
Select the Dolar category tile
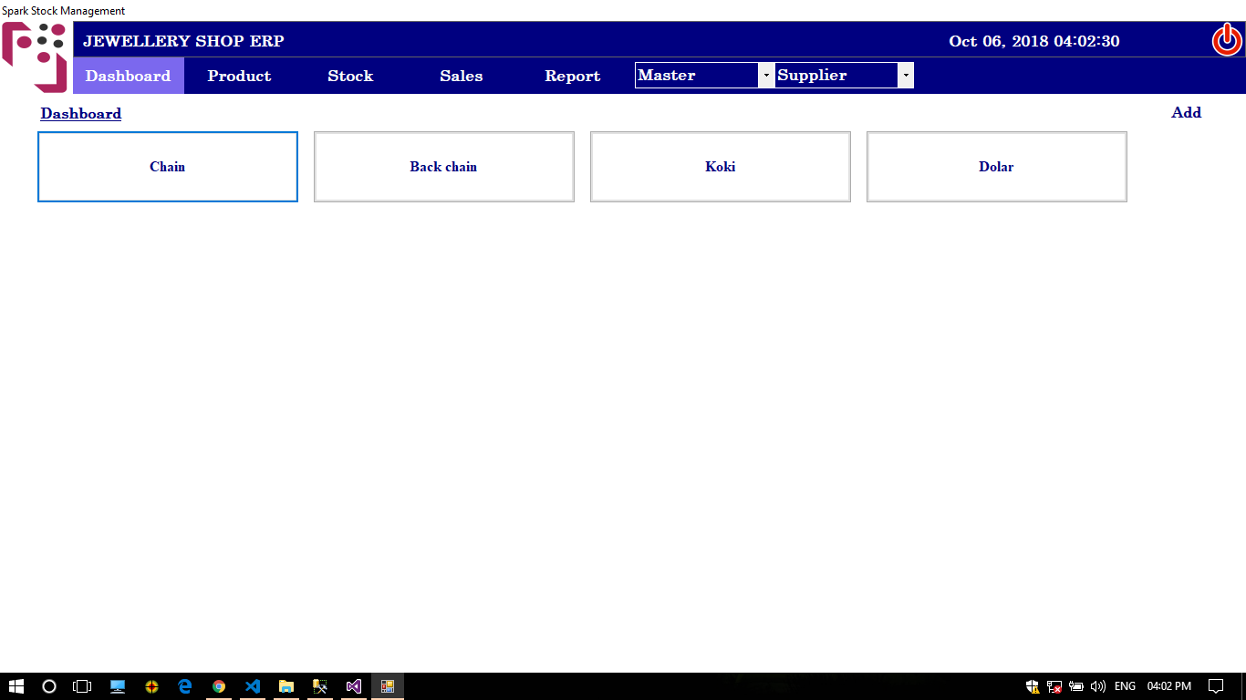click(997, 167)
